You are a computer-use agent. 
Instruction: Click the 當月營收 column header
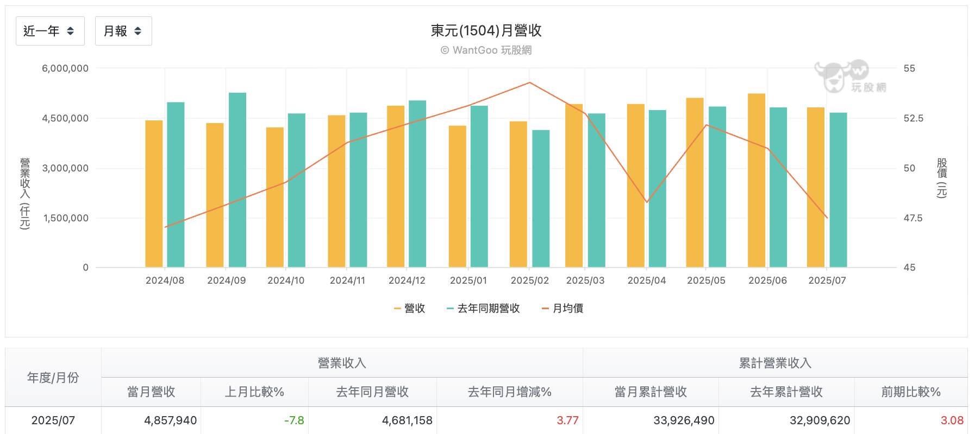[x=151, y=392]
